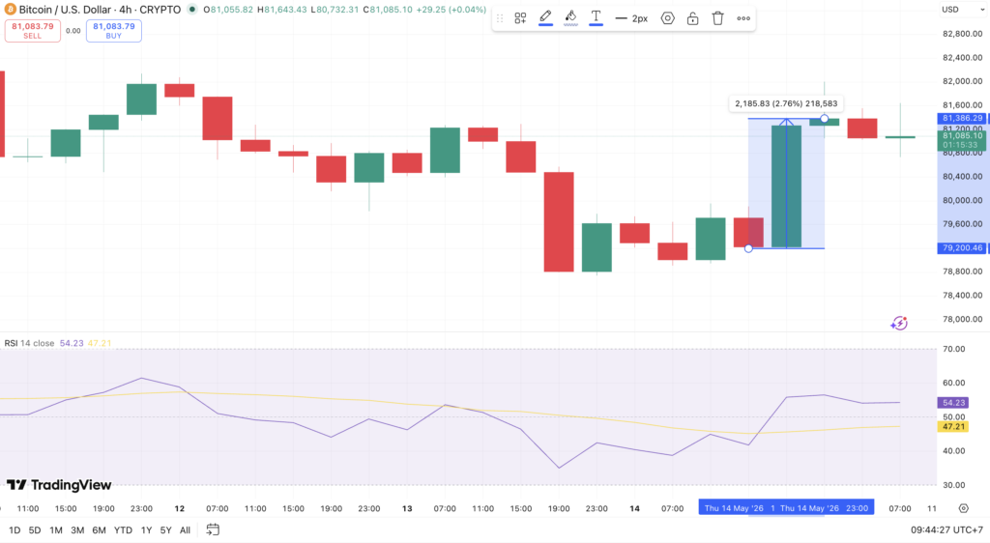990x543 pixels.
Task: Open more options three-dot menu
Action: (743, 18)
